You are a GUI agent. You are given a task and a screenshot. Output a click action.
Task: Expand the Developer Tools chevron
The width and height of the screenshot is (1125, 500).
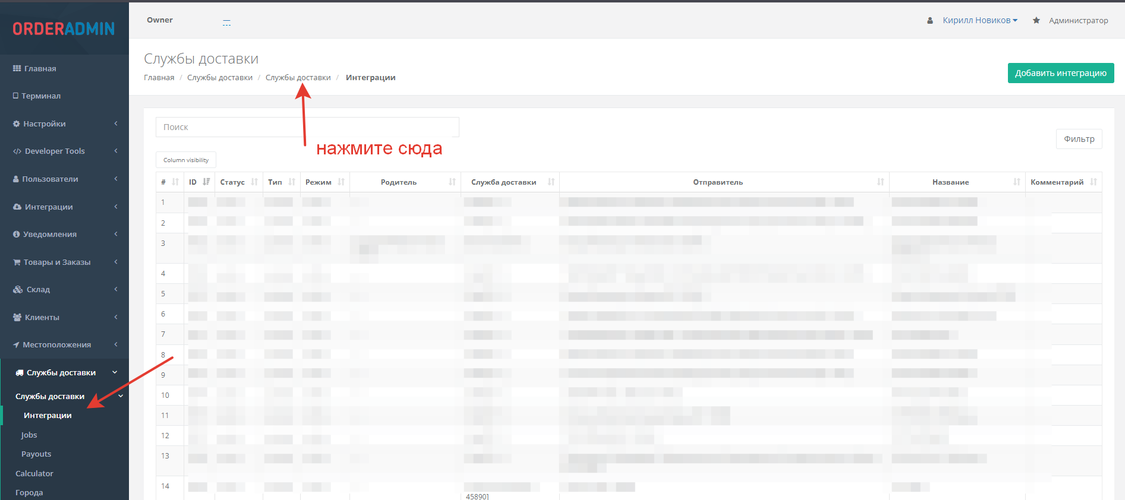pos(116,151)
